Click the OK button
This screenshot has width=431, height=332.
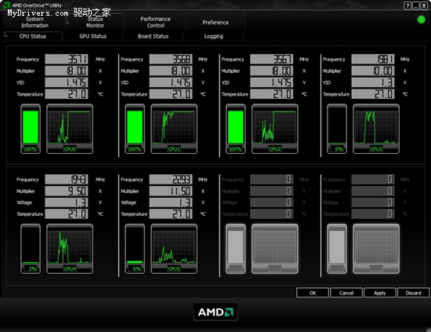313,293
